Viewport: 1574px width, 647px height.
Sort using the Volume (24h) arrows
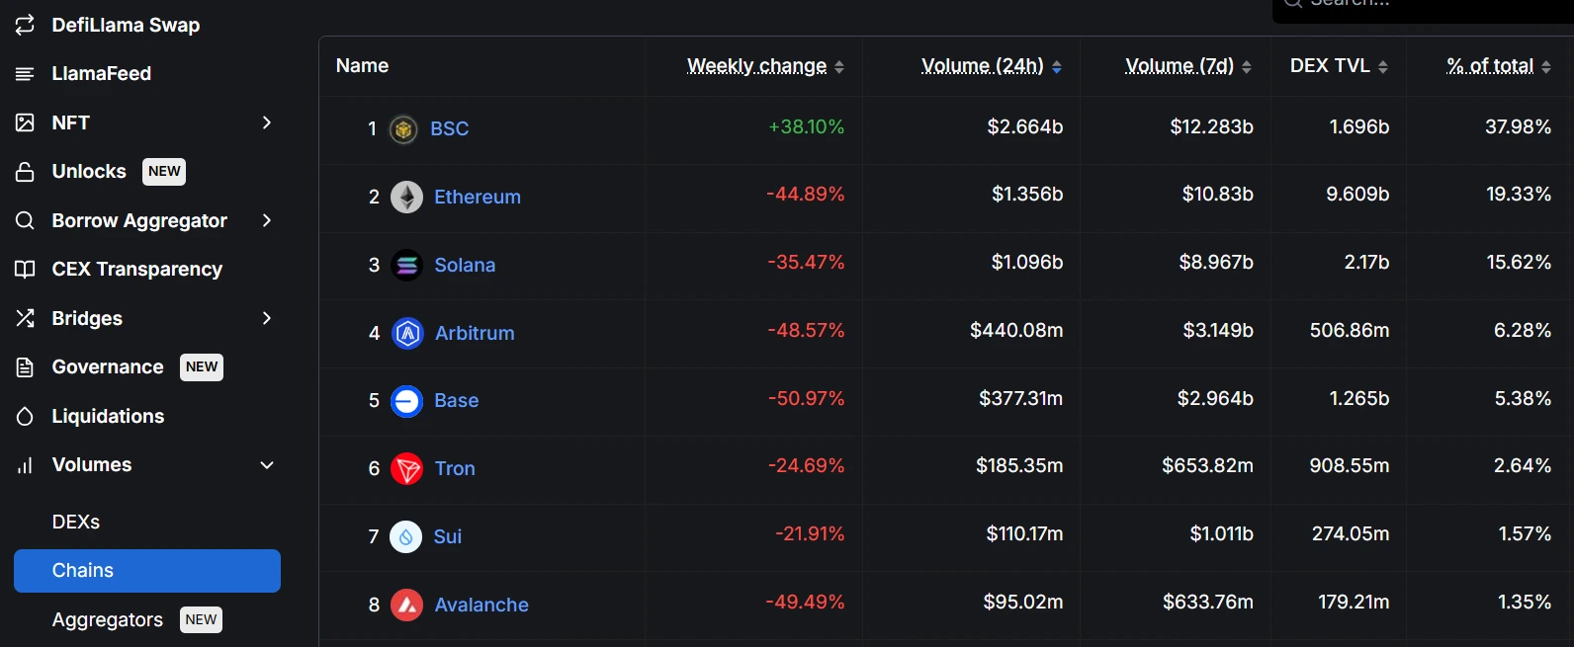pos(1057,67)
